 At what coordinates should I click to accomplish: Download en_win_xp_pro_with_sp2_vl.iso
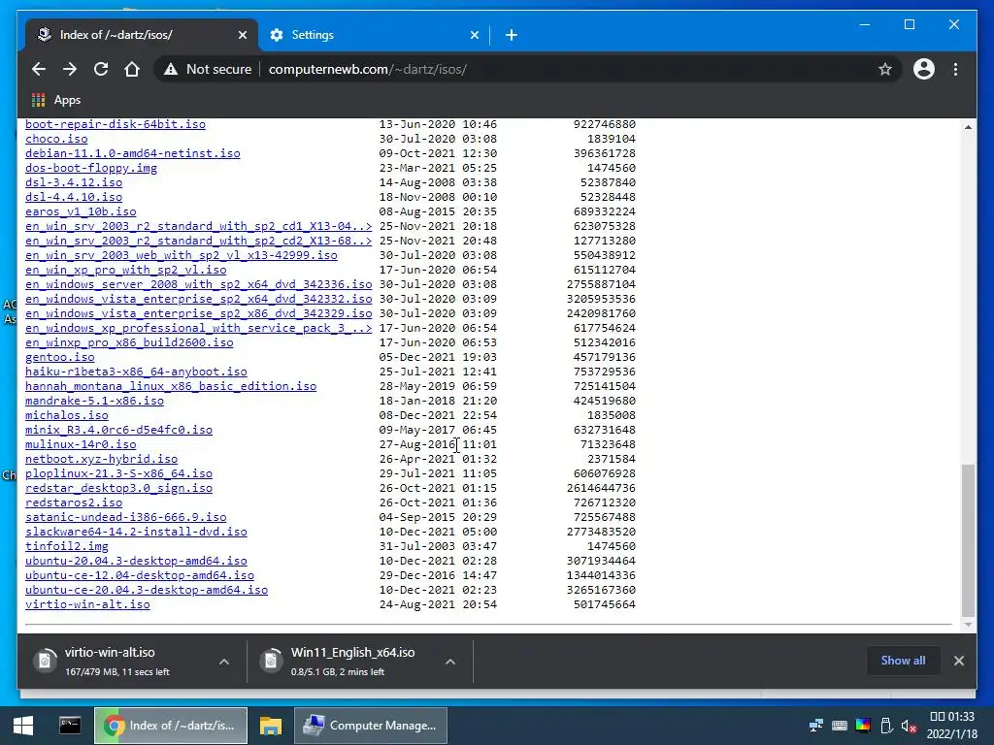pyautogui.click(x=125, y=270)
